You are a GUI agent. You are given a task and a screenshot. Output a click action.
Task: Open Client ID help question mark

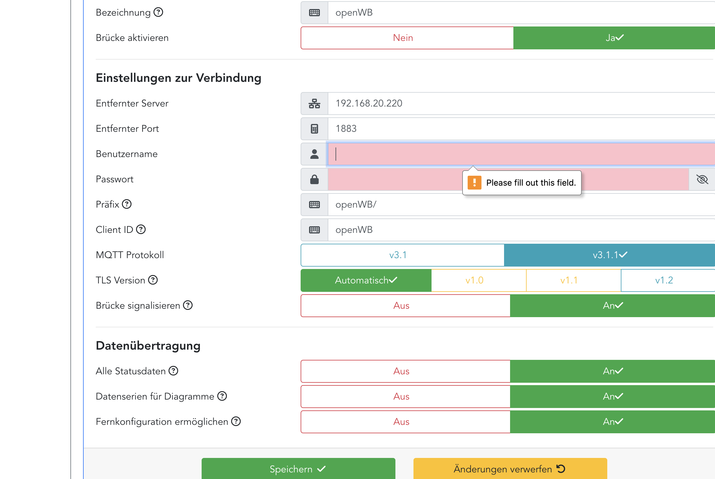141,229
